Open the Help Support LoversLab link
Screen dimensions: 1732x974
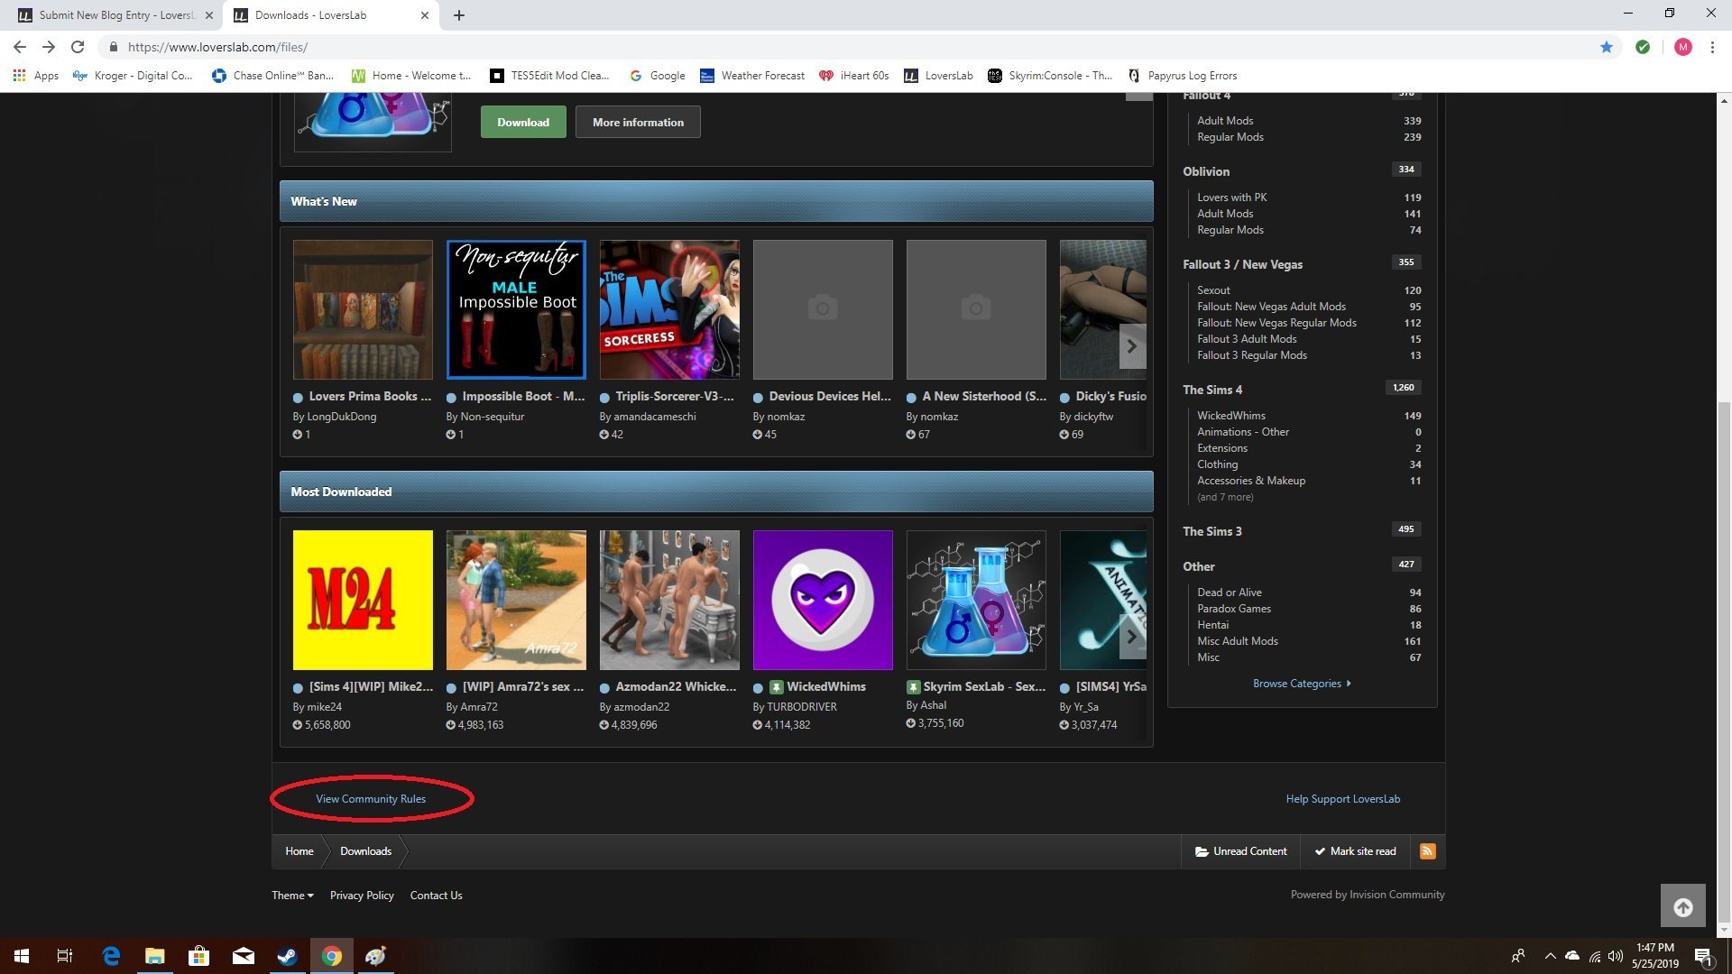coord(1343,799)
